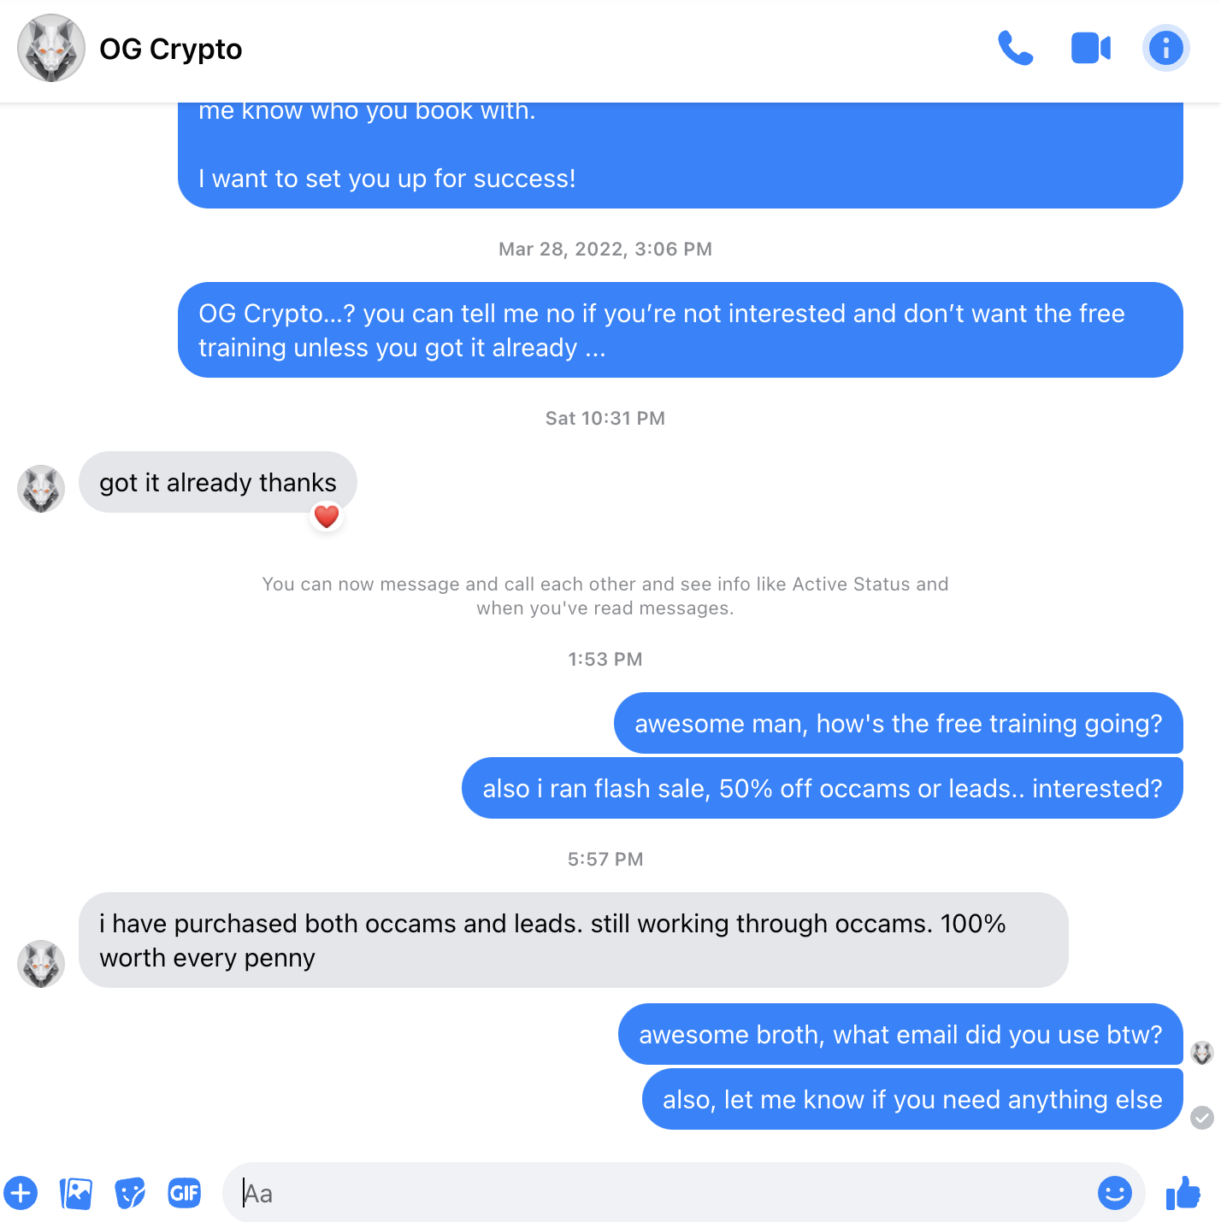Select the 'got it already thanks' message
Viewport: 1221px width, 1222px height.
pyautogui.click(x=218, y=482)
